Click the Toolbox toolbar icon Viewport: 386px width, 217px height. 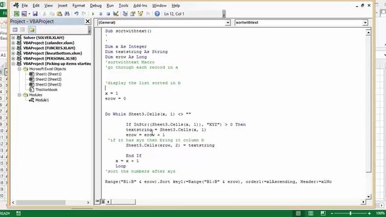(x=148, y=14)
